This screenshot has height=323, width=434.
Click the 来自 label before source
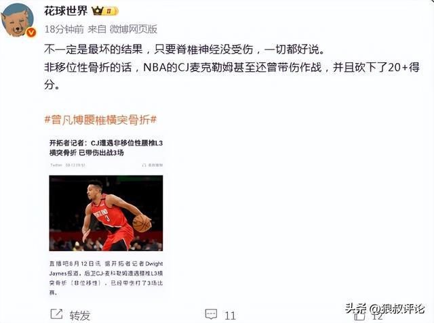click(x=97, y=29)
